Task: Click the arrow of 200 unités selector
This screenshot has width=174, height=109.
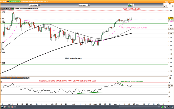Action: [39, 5]
